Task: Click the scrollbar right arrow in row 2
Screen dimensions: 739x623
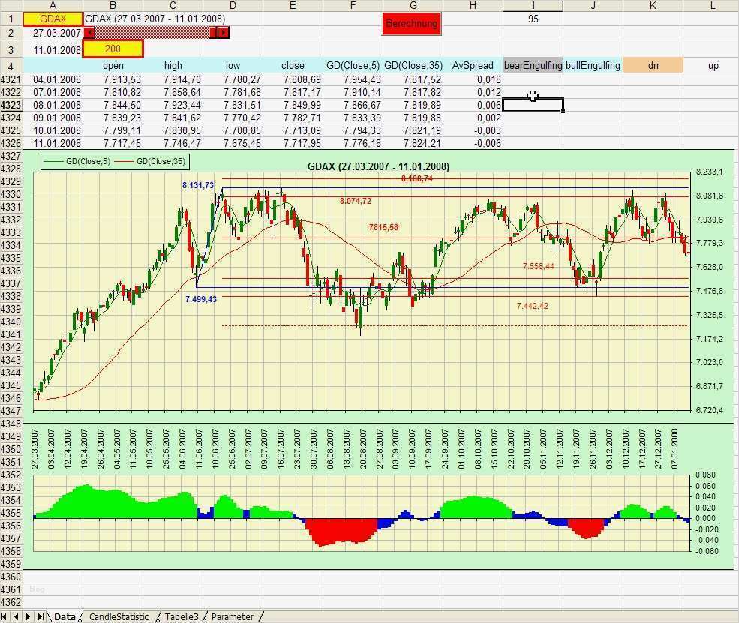Action: click(x=224, y=32)
